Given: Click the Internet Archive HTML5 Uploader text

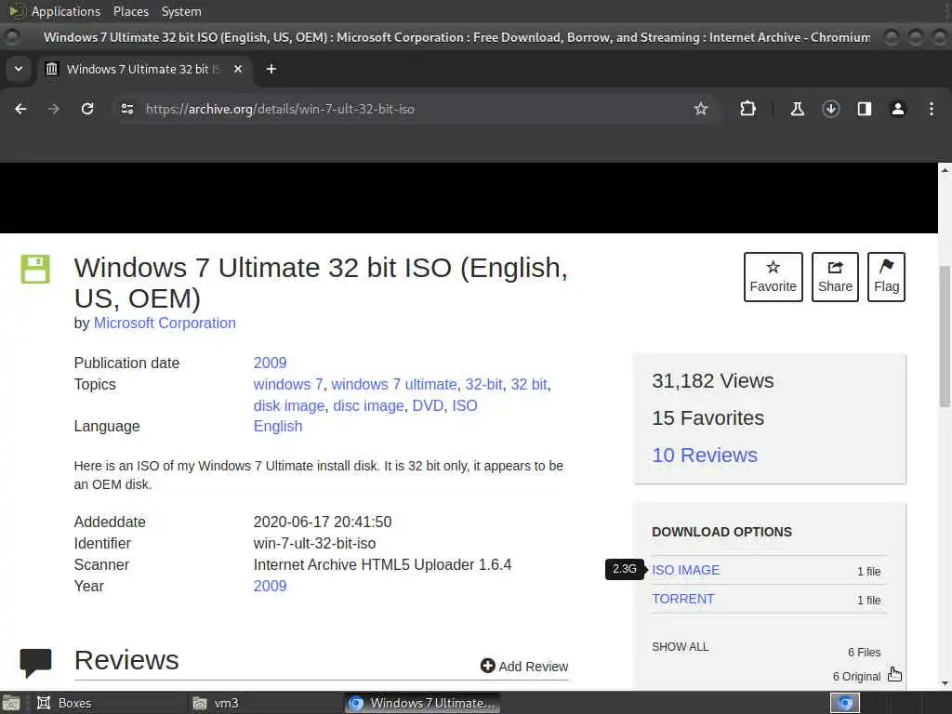Looking at the screenshot, I should 382,564.
